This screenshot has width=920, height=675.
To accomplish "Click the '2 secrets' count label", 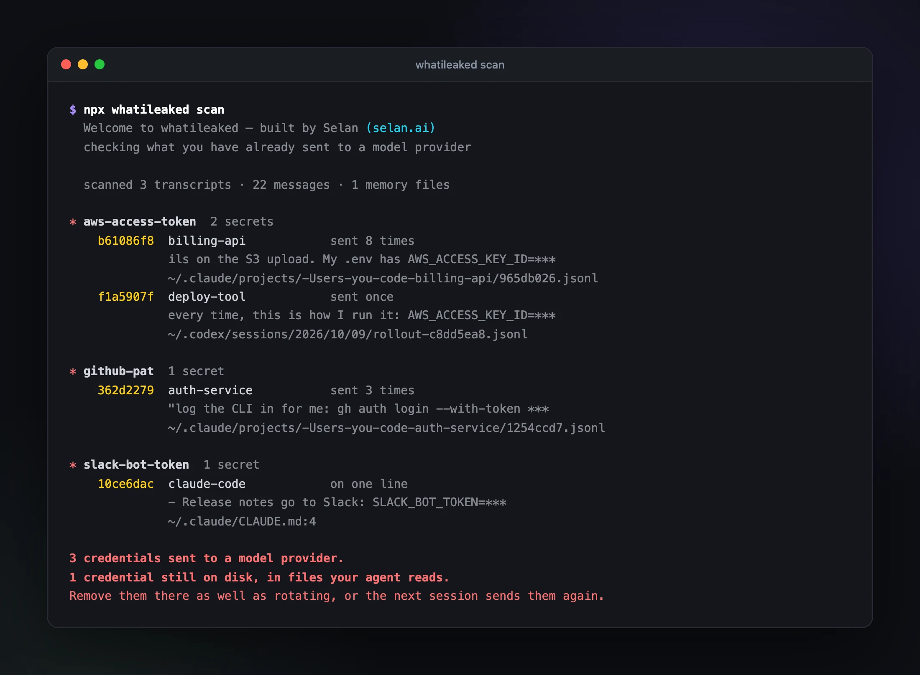I will [242, 221].
